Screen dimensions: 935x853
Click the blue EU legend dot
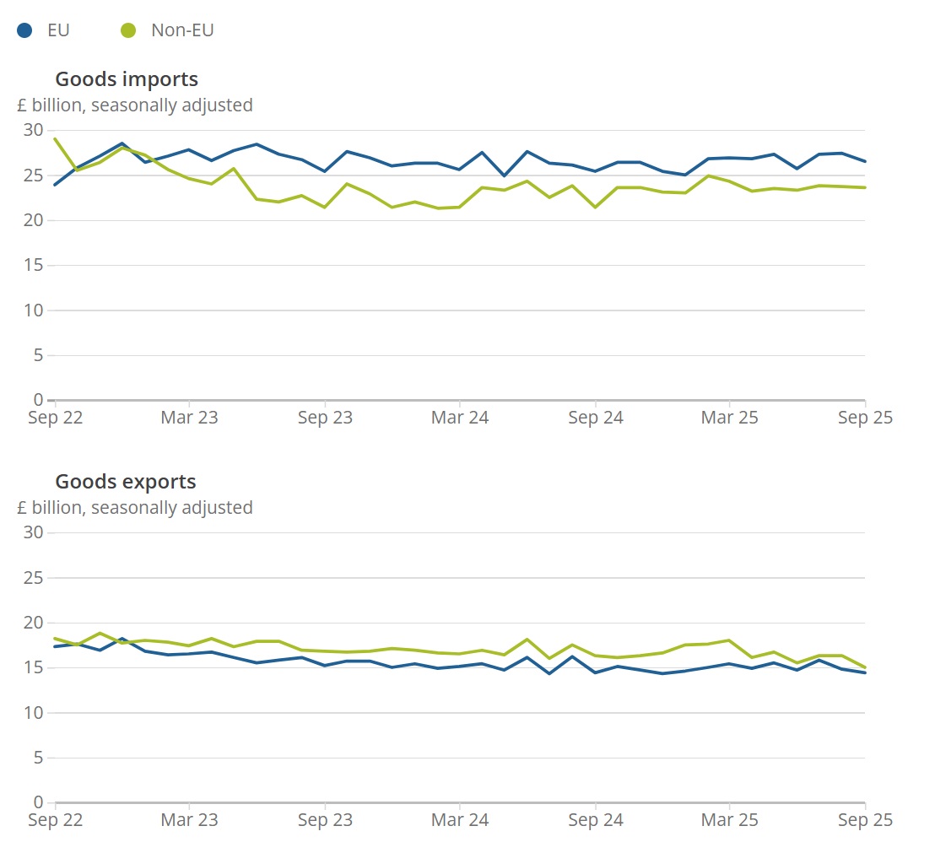click(x=24, y=30)
